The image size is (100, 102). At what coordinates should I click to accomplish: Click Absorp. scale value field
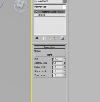click(x=58, y=63)
